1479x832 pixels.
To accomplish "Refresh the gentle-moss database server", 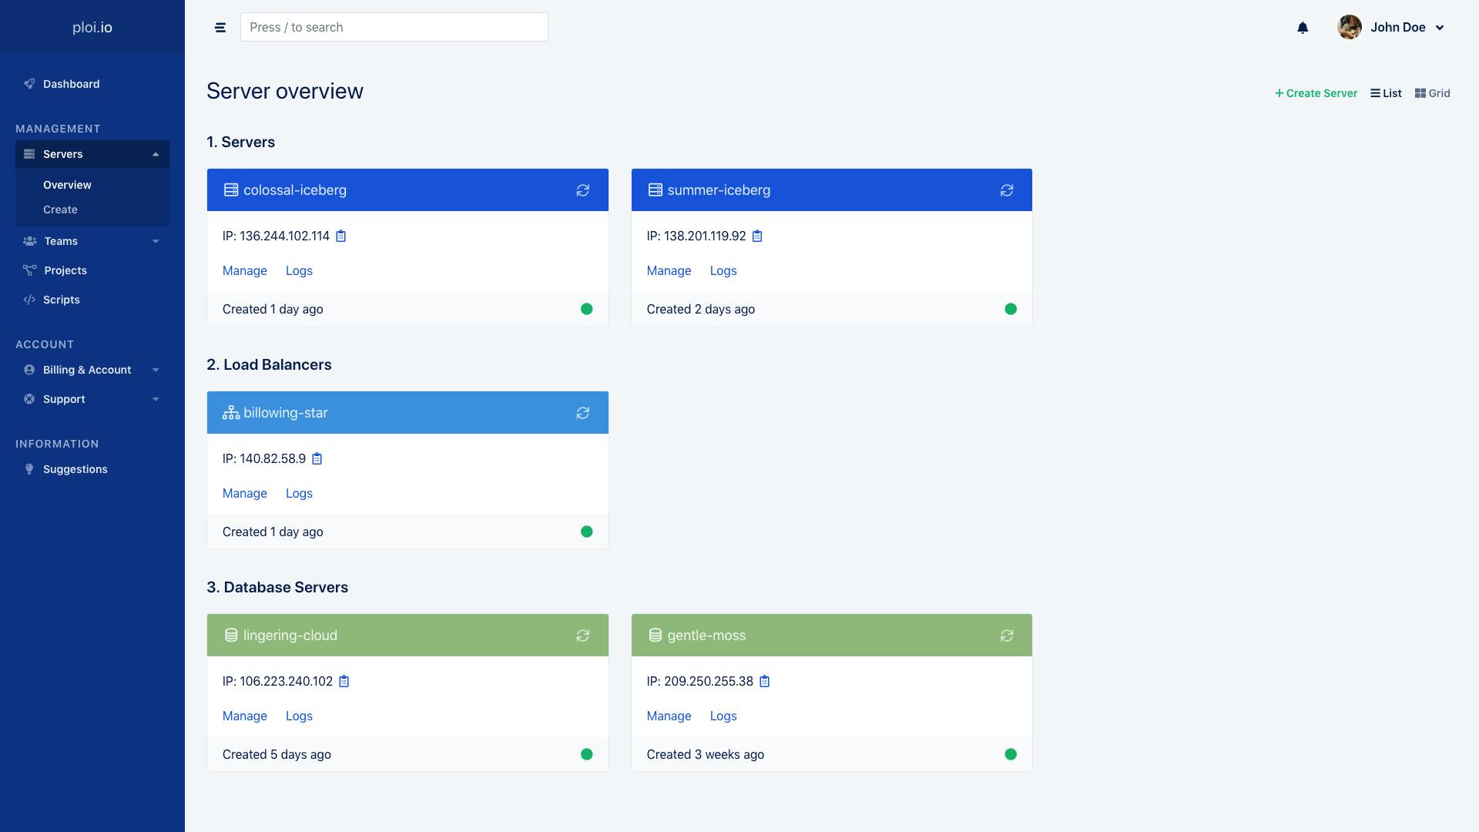I will pos(1007,636).
